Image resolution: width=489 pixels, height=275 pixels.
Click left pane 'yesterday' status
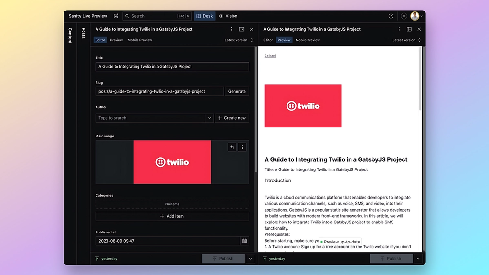(x=106, y=258)
